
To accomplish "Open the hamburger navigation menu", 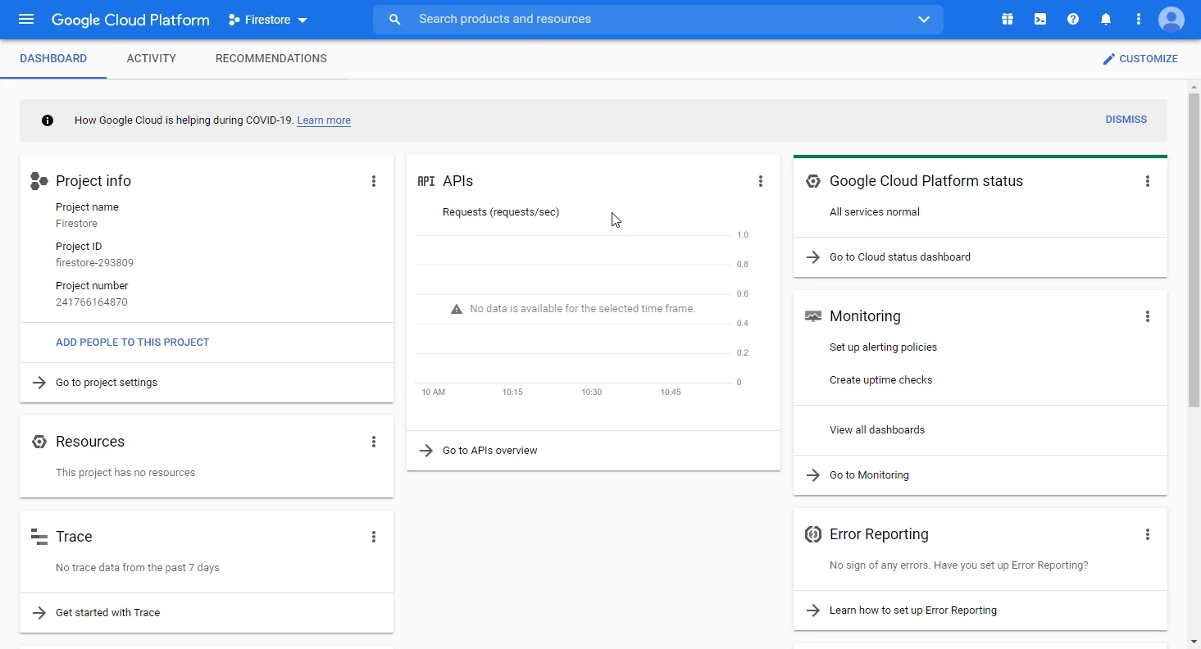I will [26, 19].
